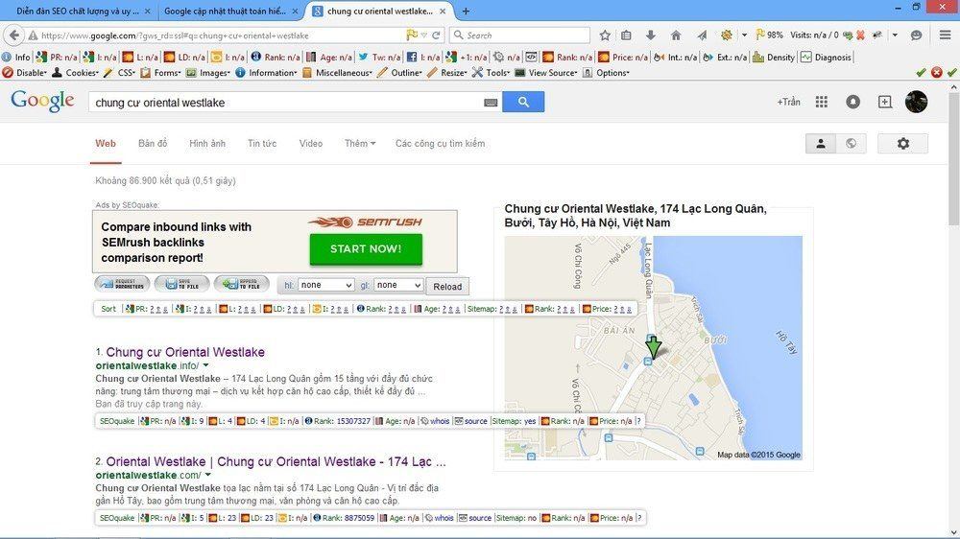This screenshot has width=960, height=539.
Task: Open the account profile avatar
Action: [916, 102]
